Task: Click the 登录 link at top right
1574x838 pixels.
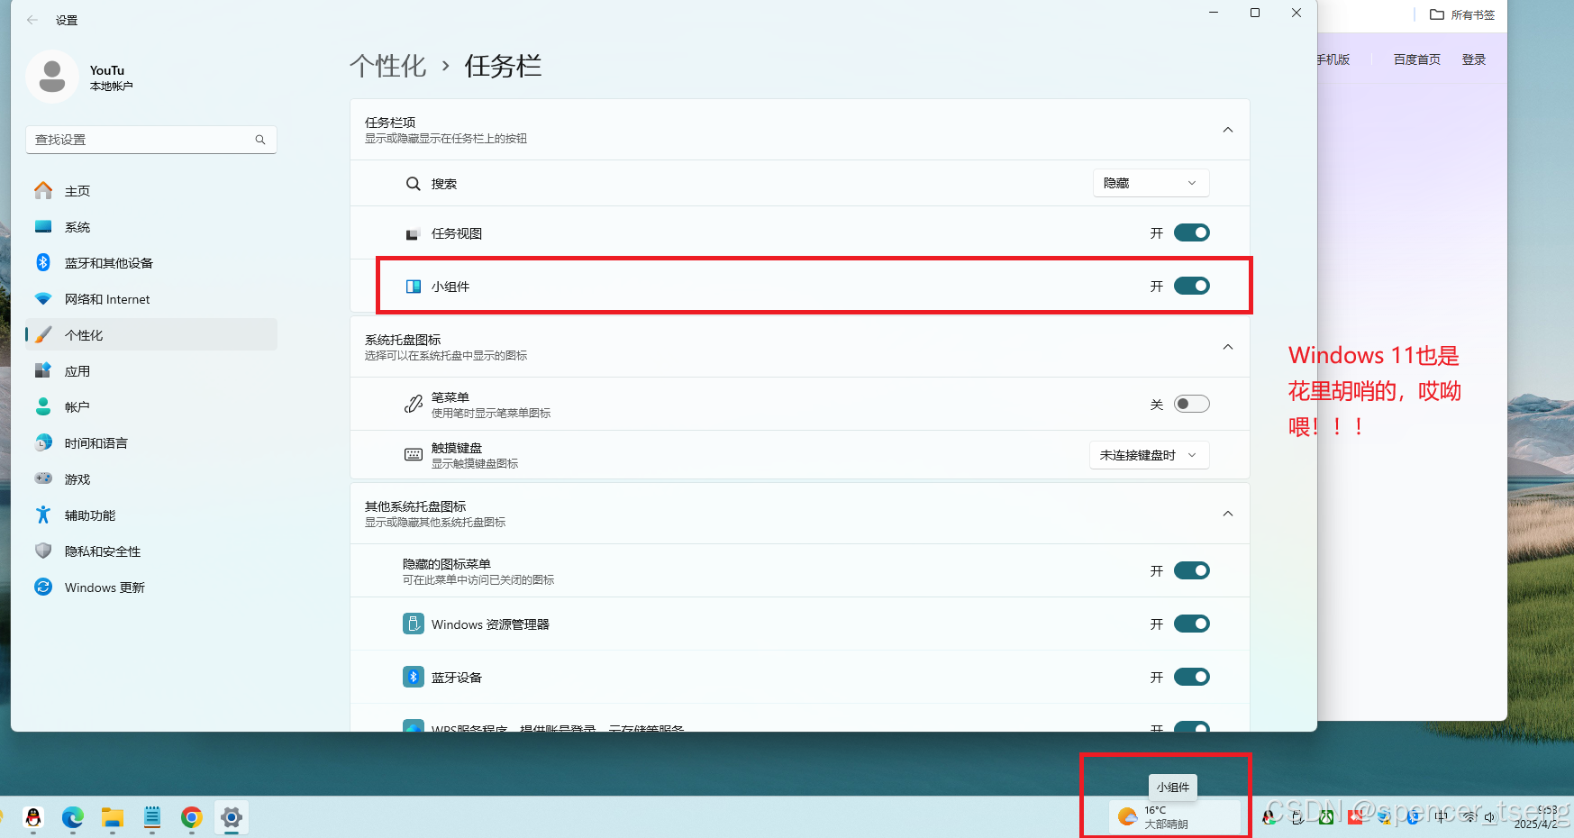Action: tap(1473, 59)
